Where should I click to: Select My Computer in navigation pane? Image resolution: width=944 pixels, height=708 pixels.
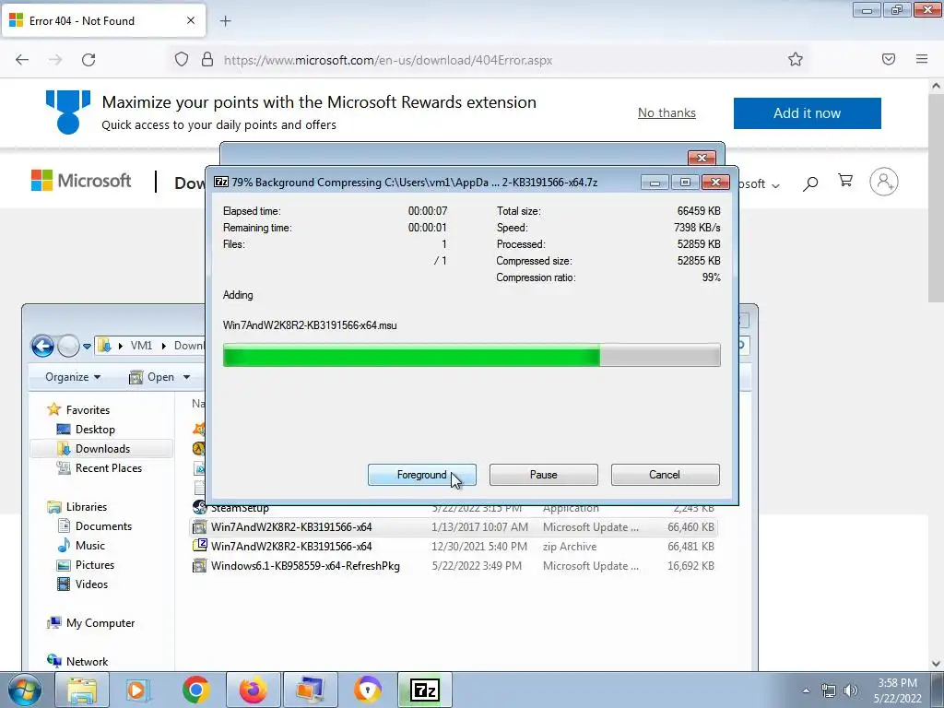coord(100,623)
